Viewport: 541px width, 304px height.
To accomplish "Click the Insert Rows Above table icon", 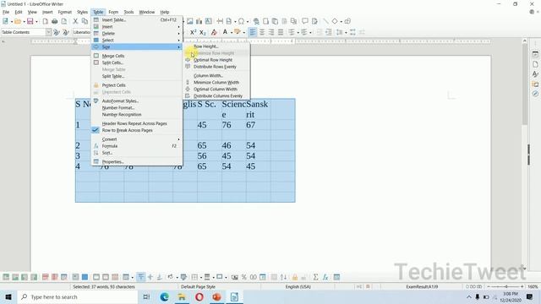I will 6,277.
